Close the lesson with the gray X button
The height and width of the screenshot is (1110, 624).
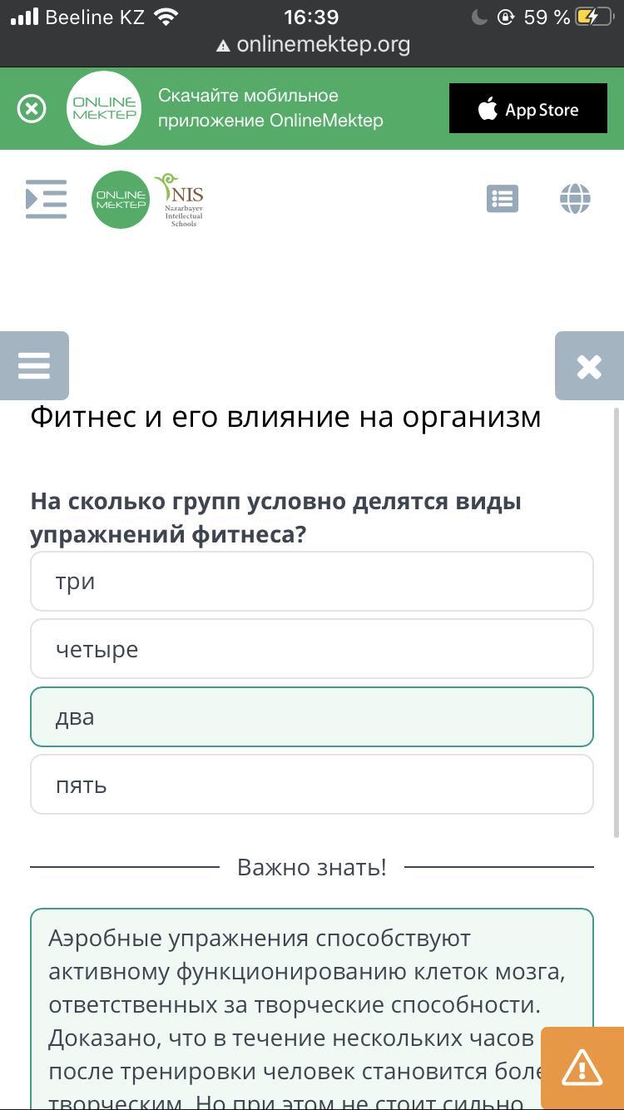coord(589,365)
